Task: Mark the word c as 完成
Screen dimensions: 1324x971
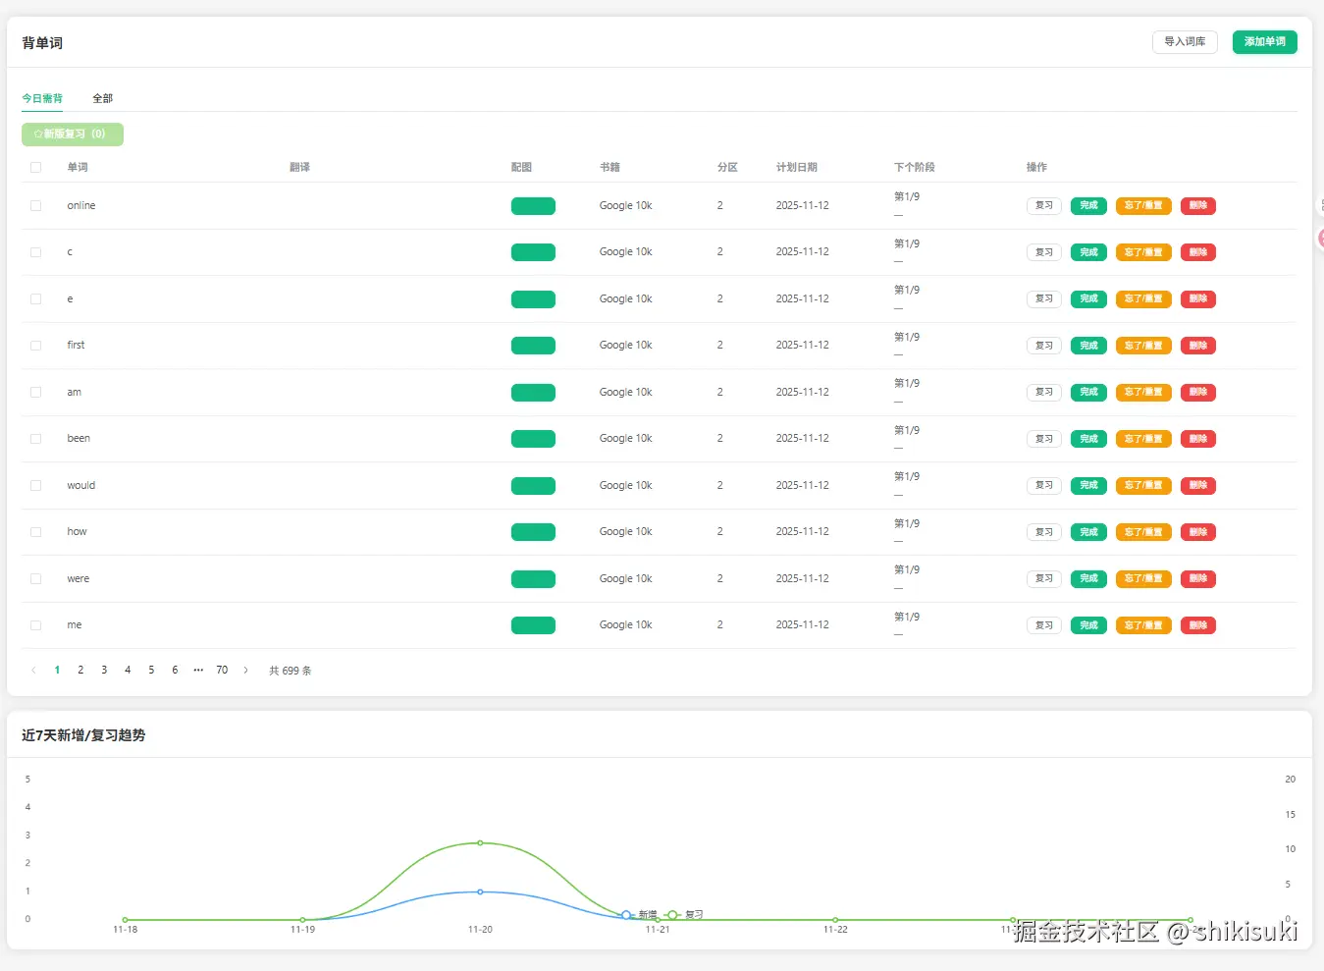Action: click(1087, 252)
